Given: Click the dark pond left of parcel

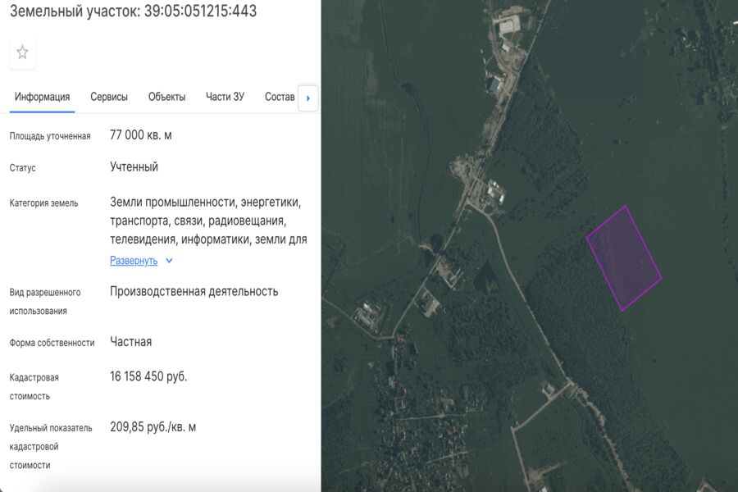Looking at the screenshot, I should [x=485, y=277].
